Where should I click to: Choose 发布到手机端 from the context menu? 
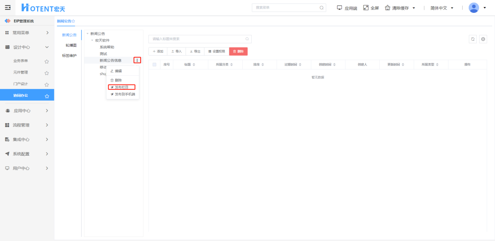[x=123, y=94]
